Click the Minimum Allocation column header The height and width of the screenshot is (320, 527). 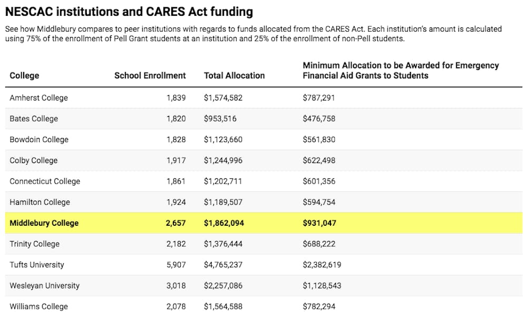[401, 71]
